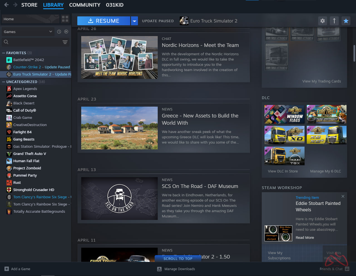Image resolution: width=356 pixels, height=276 pixels.
Task: Open the Games category dropdown
Action: tap(27, 32)
